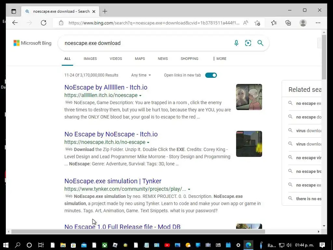Open NoEscape by Allllllen Itch.io result
Screen dimensions: 333x250
click(x=106, y=87)
